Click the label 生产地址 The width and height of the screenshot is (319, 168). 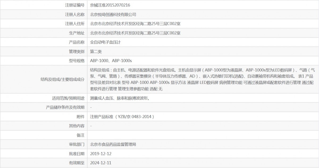point(77,33)
